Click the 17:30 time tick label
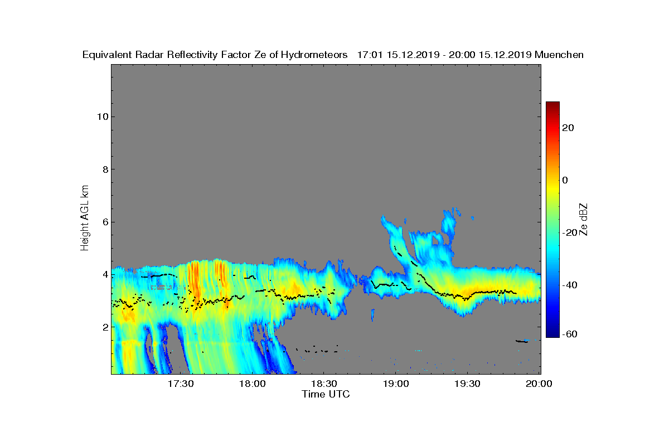This screenshot has width=669, height=446. tap(181, 384)
